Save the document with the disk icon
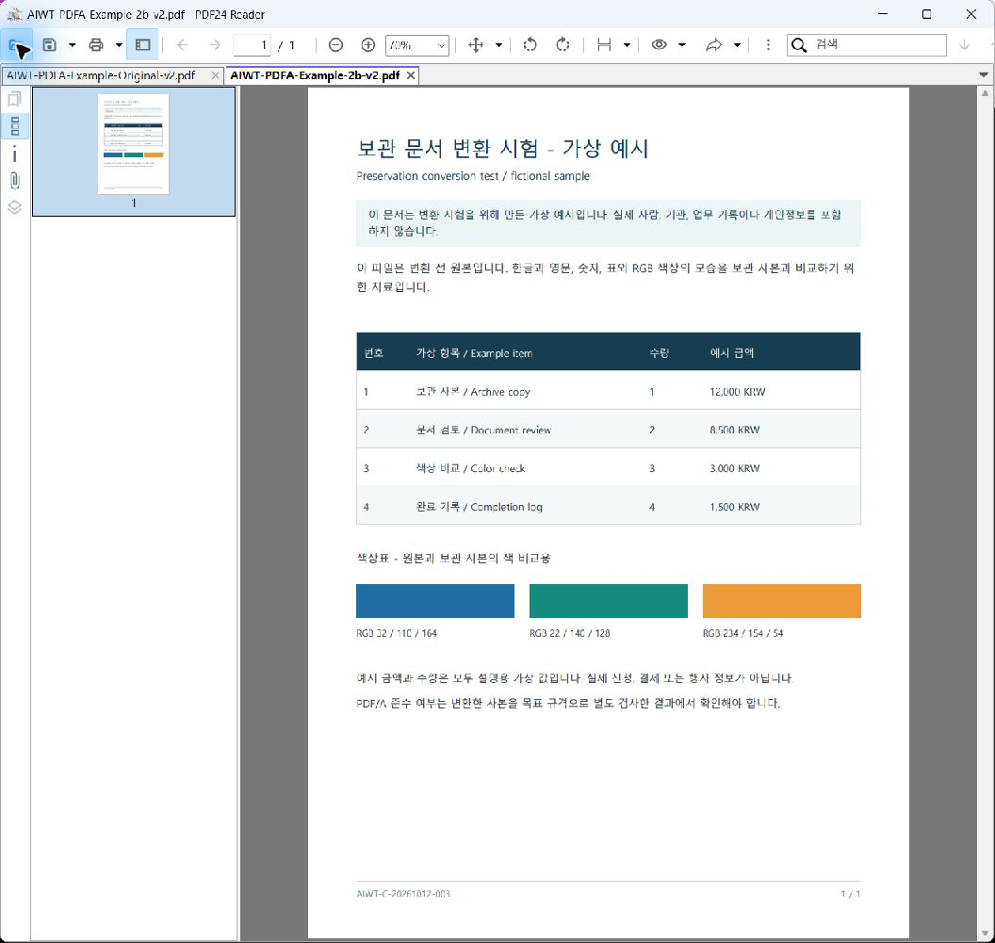This screenshot has width=995, height=943. pyautogui.click(x=50, y=45)
